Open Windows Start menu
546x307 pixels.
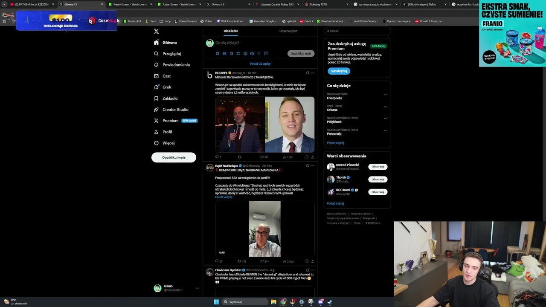[x=216, y=302]
